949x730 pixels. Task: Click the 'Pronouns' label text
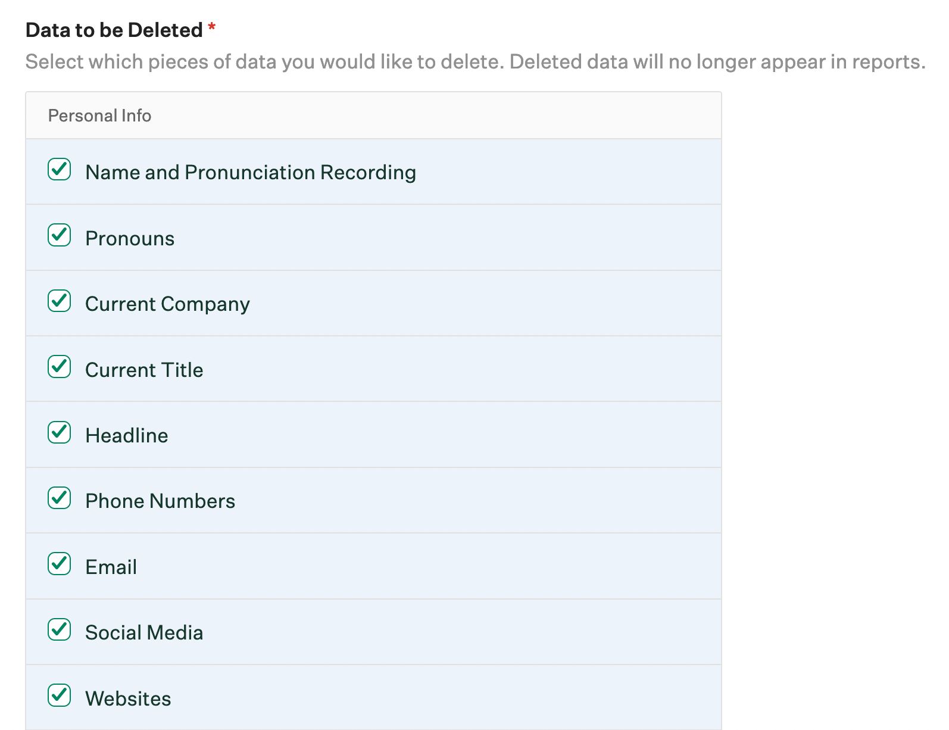[x=130, y=239]
